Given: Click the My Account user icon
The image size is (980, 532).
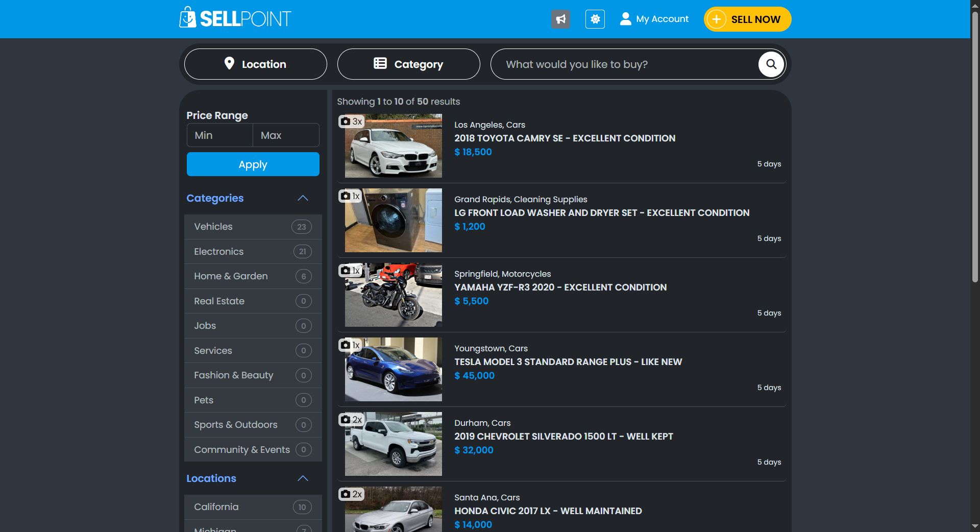Looking at the screenshot, I should [x=625, y=19].
